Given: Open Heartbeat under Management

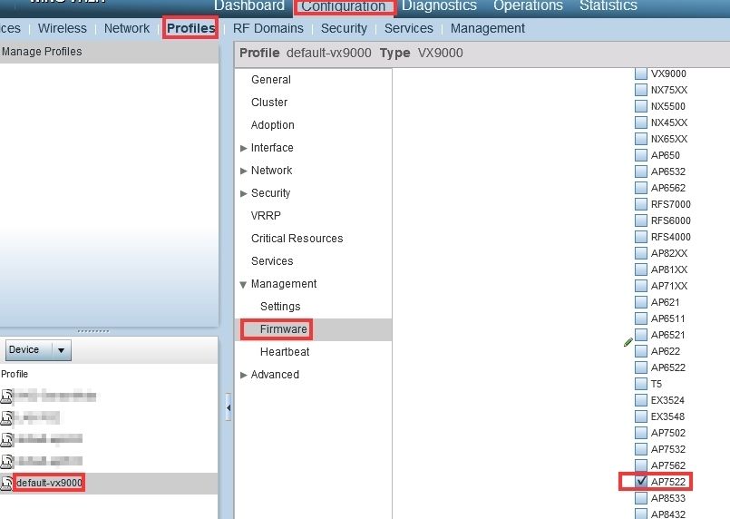Looking at the screenshot, I should tap(285, 352).
